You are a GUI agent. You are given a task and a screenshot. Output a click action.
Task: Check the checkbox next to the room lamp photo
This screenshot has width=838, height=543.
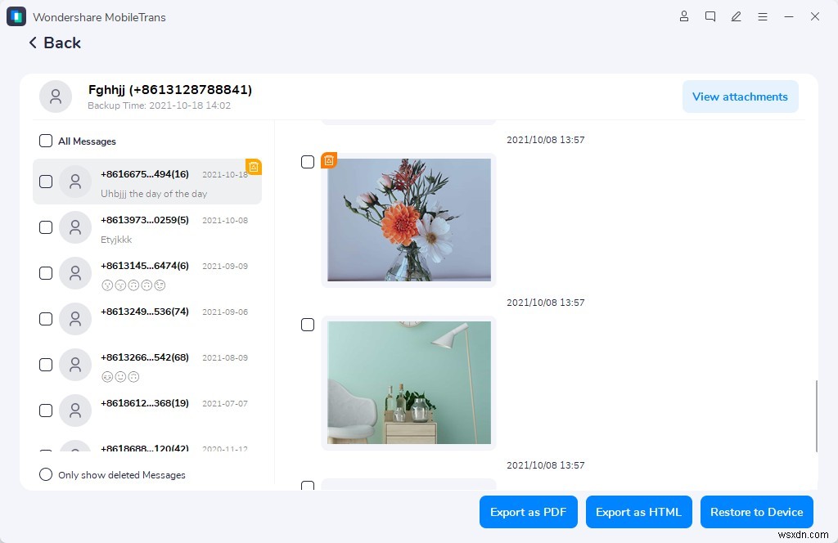click(x=308, y=324)
